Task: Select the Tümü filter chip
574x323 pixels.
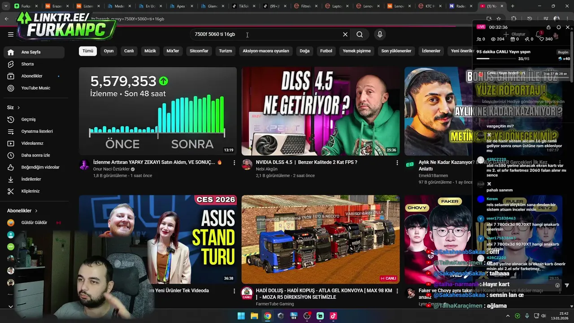Action: click(88, 51)
